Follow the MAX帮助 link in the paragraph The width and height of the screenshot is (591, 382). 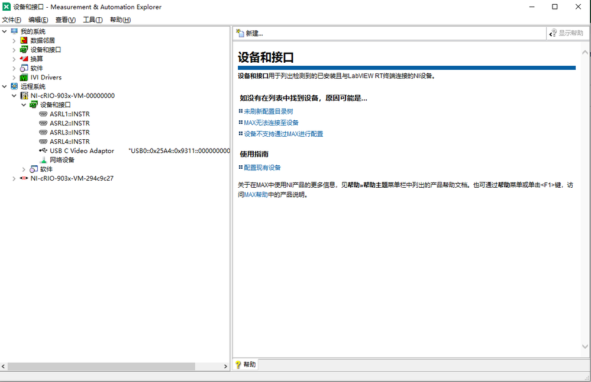click(x=256, y=195)
